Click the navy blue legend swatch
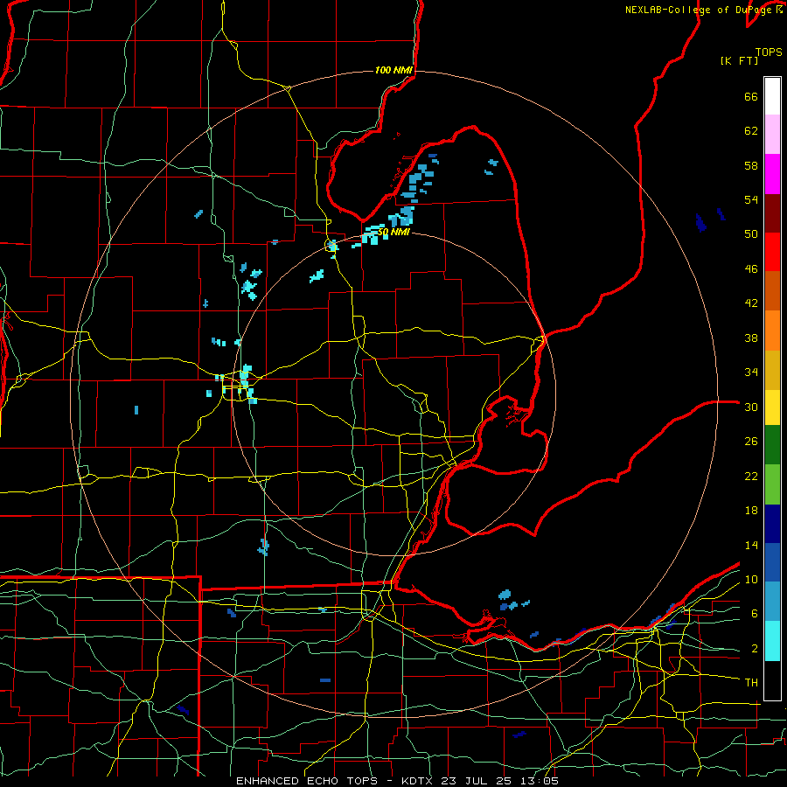This screenshot has width=787, height=787. [772, 524]
